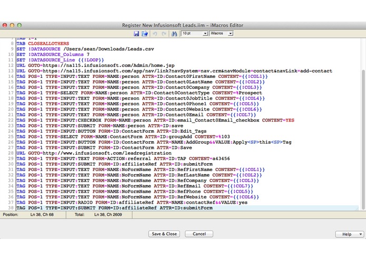366x260 pixels.
Task: Click line 8 TAB CLOSEALLOTHERS
Action: pos(43,44)
